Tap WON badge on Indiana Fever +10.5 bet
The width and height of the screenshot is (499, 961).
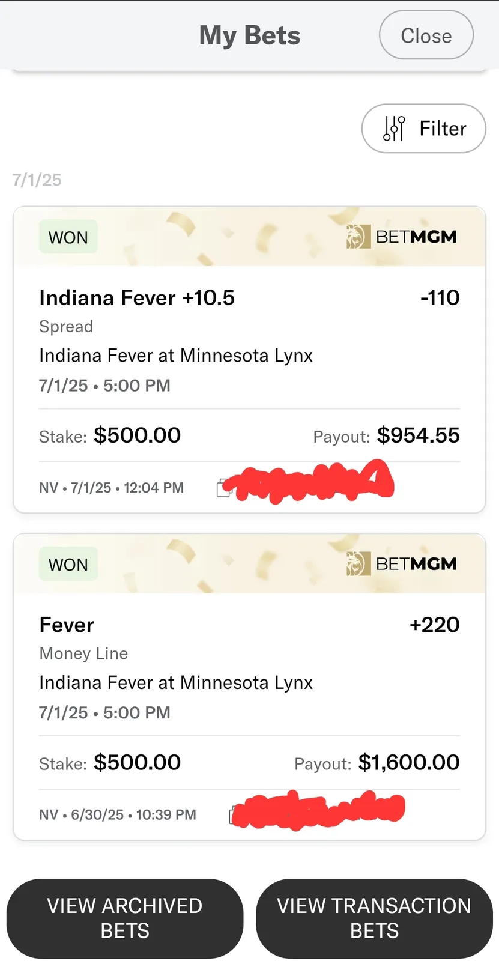point(68,237)
